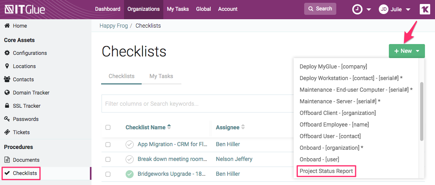Select Onboard - [organization] template
This screenshot has height=185, width=435.
pos(331,148)
